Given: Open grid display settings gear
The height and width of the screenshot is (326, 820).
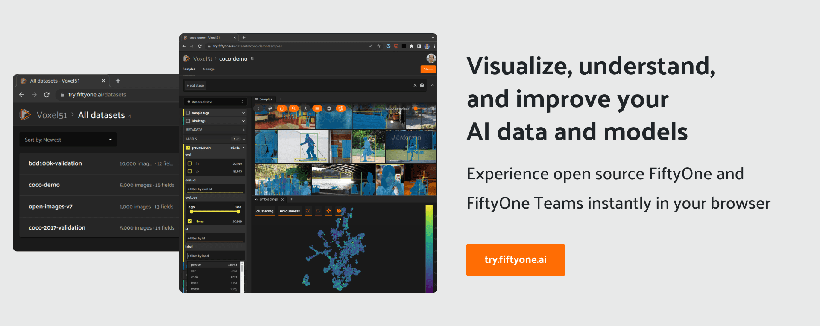Looking at the screenshot, I should click(329, 108).
